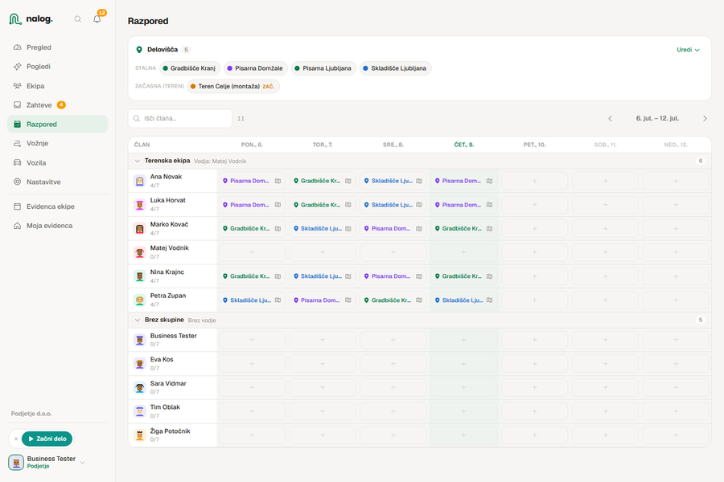Add shift for Matej Vodnik on Monday
Screen dimensions: 724x482
coord(252,252)
